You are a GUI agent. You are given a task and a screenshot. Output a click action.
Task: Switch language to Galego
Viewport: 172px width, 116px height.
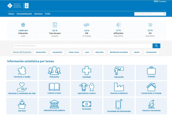click(156, 2)
